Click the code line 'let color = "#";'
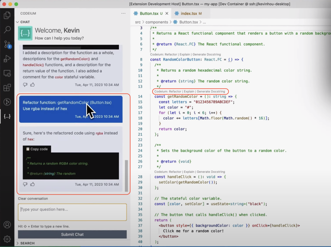Screen dimensions: 331x247 tap(176, 107)
